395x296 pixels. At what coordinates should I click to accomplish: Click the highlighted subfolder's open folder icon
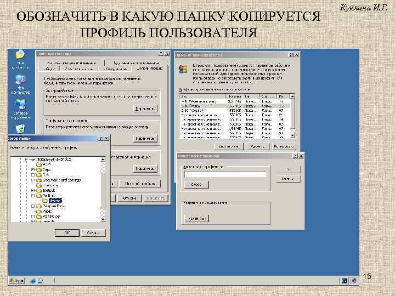44,201
